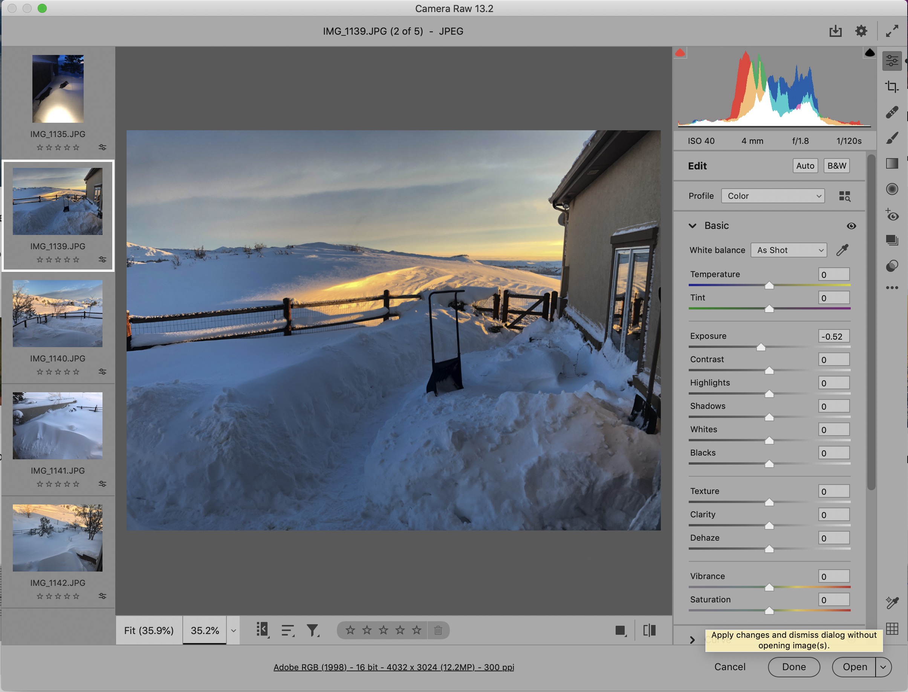
Task: Select the Graduated Filter tool
Action: coord(892,163)
